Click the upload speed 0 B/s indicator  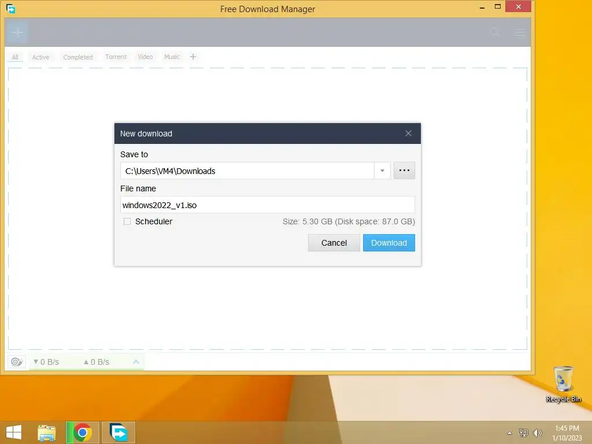click(x=97, y=362)
